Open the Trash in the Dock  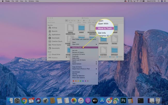pyautogui.click(x=158, y=100)
